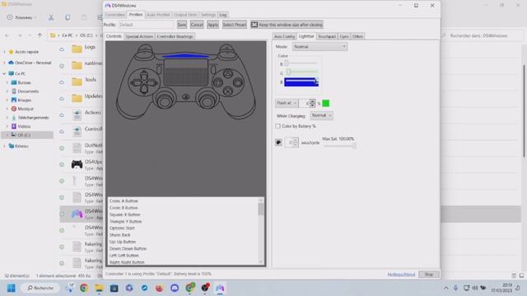Open the lightbar Mode dropdown
The width and height of the screenshot is (527, 296).
(x=319, y=47)
